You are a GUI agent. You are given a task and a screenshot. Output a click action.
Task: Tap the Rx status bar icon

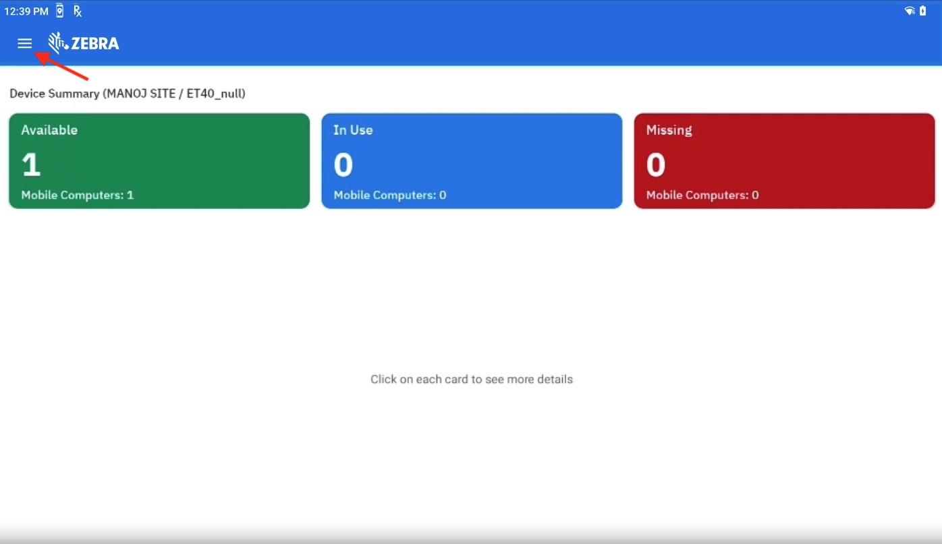(x=78, y=11)
